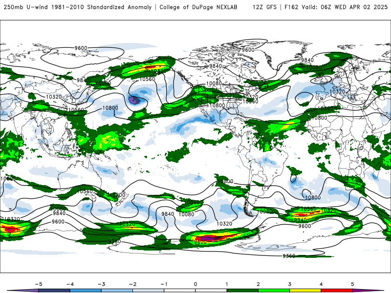Select the -1 tick label on colorbar

tap(164, 284)
